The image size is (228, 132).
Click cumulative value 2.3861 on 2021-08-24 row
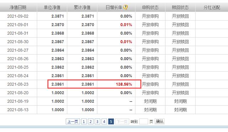coord(88,76)
